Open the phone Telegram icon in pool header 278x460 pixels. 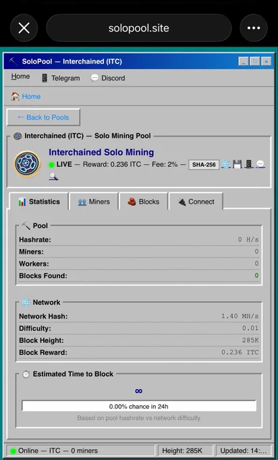click(x=249, y=164)
